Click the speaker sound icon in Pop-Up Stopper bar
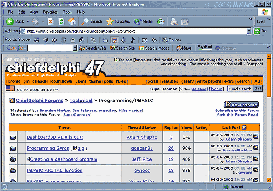The height and width of the screenshot is (191, 273). tap(123, 40)
